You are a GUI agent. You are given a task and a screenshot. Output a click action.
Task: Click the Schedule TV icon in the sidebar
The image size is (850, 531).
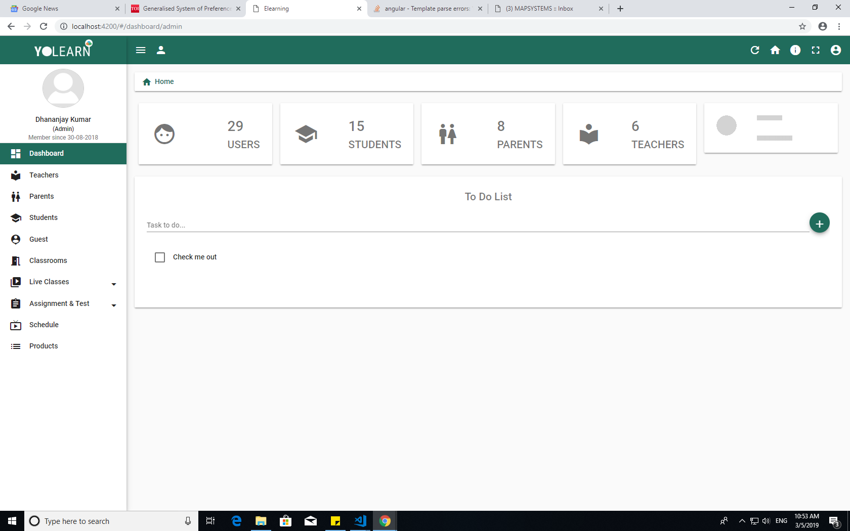click(16, 325)
